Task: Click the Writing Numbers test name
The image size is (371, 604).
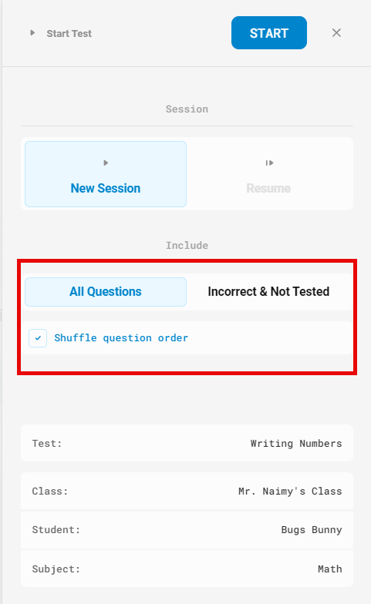Action: click(x=296, y=444)
